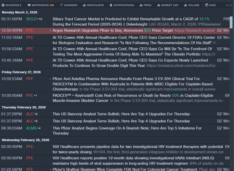Open the Price filter
Screen dimensions: 234x171
pyautogui.click(x=145, y=5)
